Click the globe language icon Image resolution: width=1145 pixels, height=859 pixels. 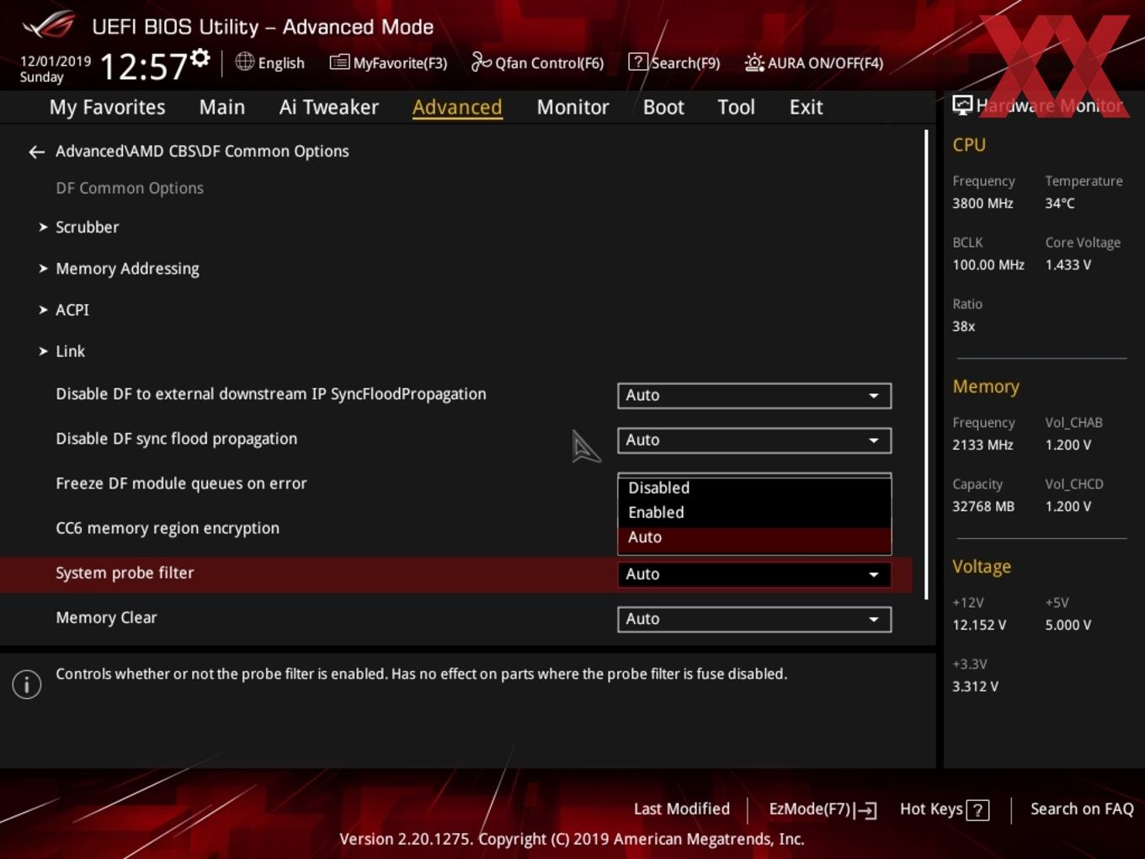pyautogui.click(x=244, y=61)
